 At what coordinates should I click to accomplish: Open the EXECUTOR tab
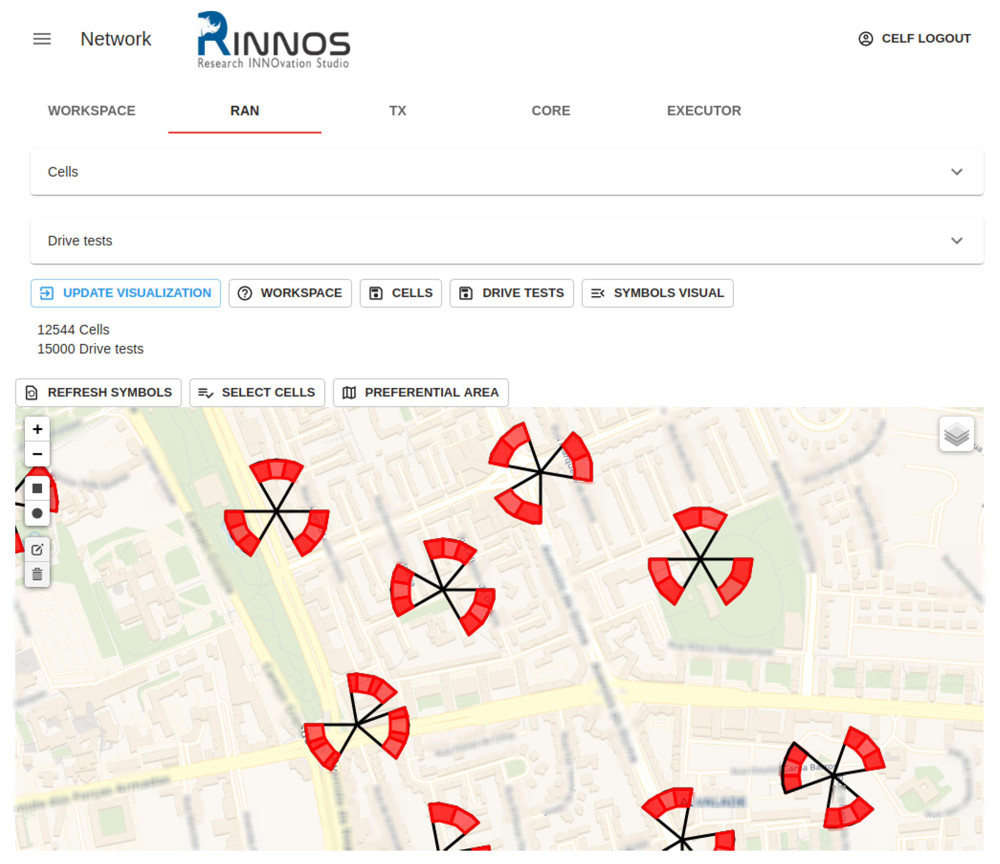pos(703,111)
